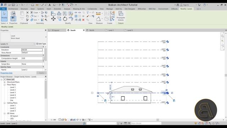Collapse the Ceiling Plans tree node
The image size is (227, 128).
(5, 103)
